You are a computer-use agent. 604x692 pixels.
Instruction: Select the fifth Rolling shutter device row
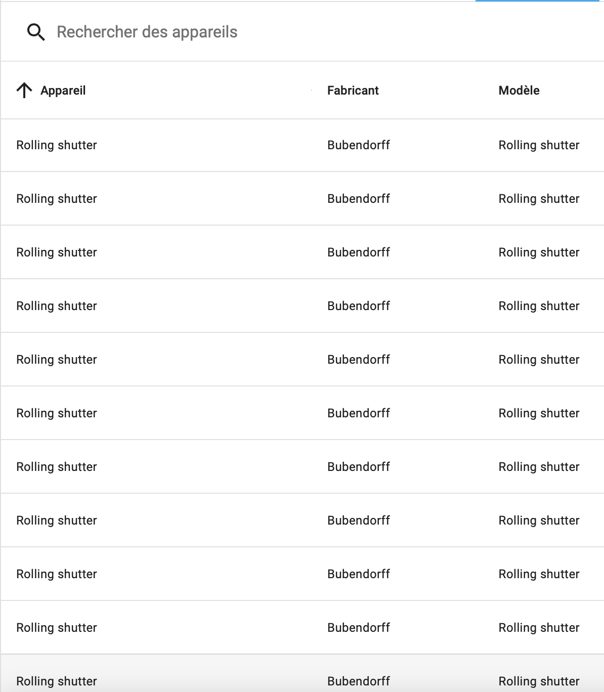coord(57,360)
